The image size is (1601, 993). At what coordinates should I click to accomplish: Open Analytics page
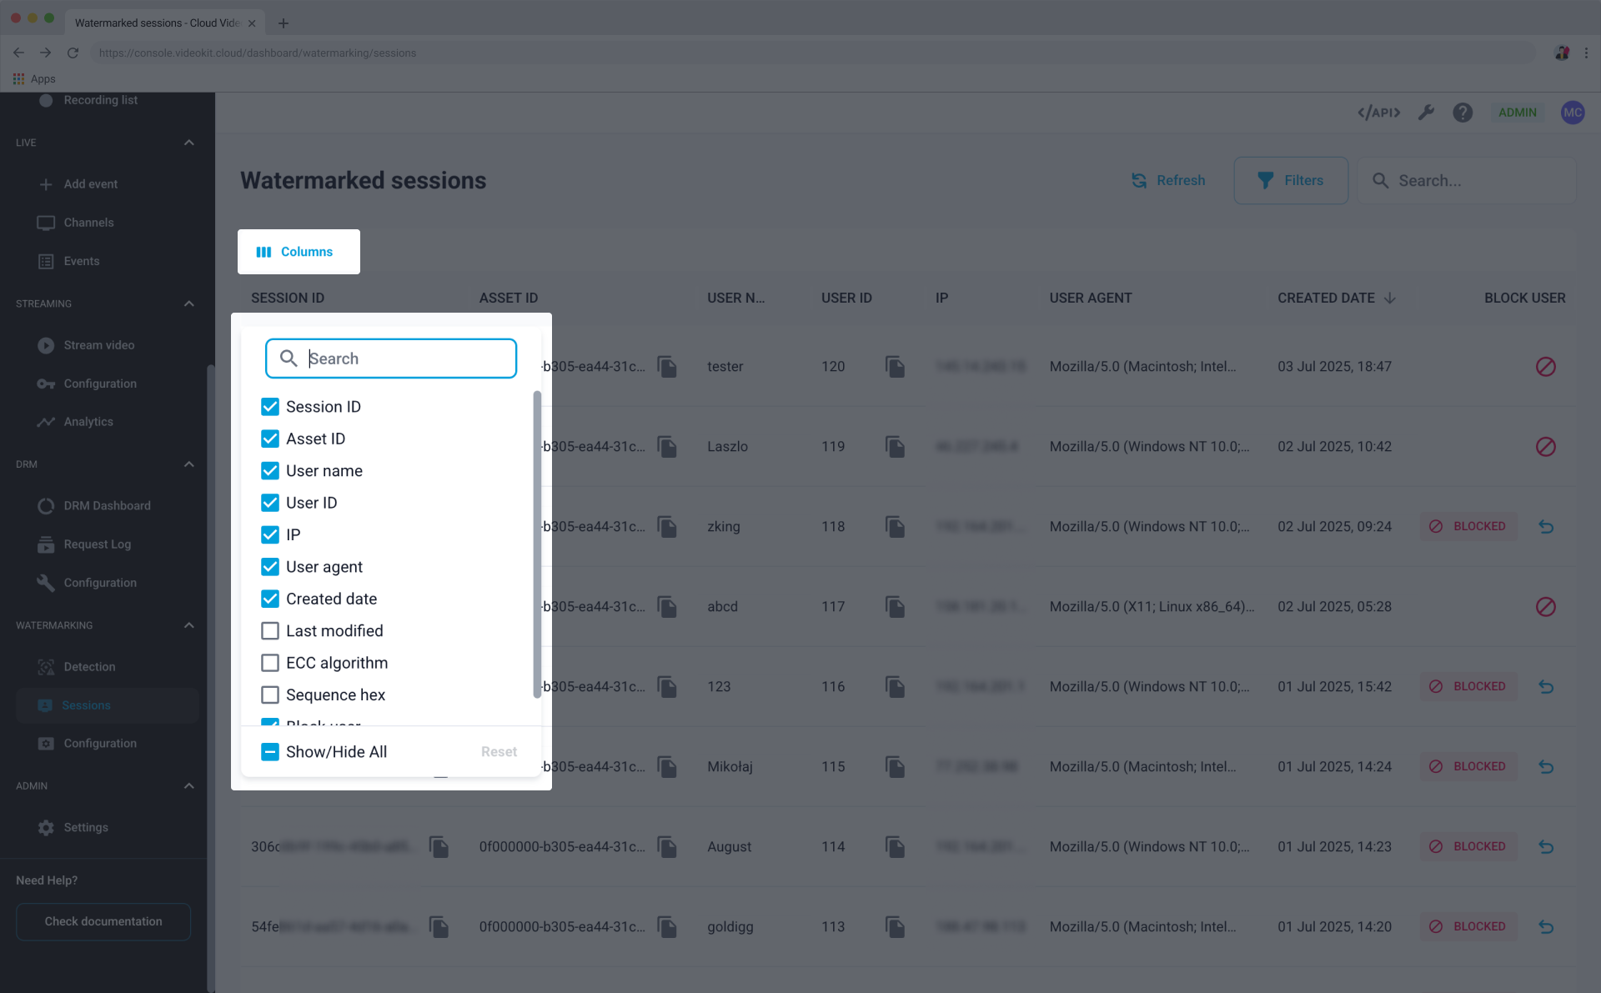88,422
